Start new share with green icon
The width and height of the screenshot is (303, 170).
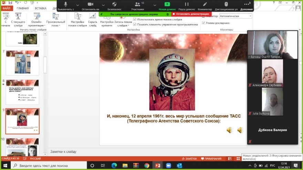[x=167, y=4]
